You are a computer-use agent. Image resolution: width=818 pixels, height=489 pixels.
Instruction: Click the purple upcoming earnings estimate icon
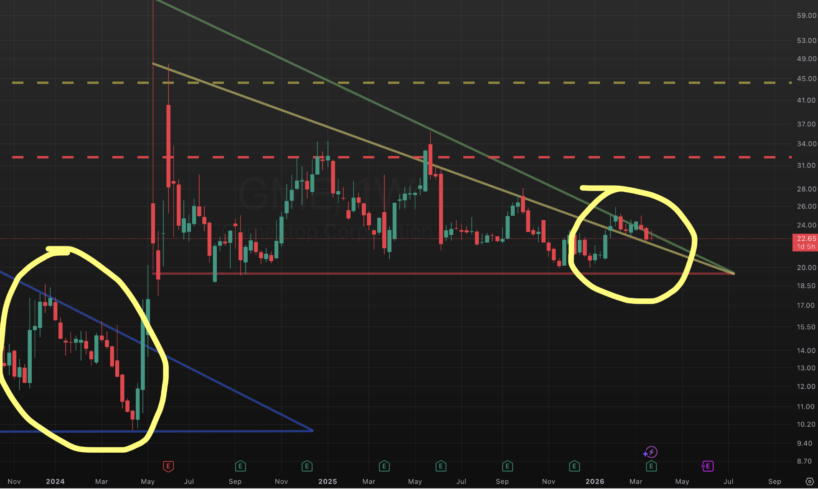coord(707,466)
